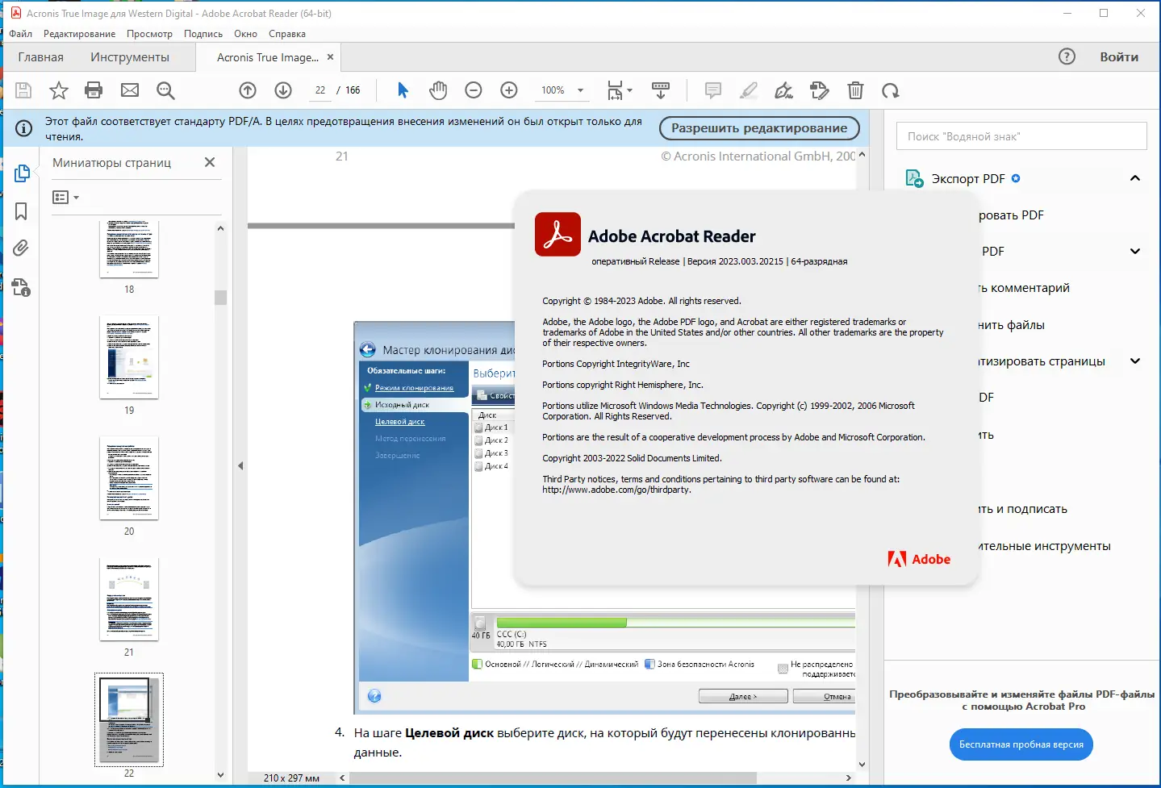Expand the chevron next to the PDF tool row
The width and height of the screenshot is (1161, 788).
(x=1135, y=252)
